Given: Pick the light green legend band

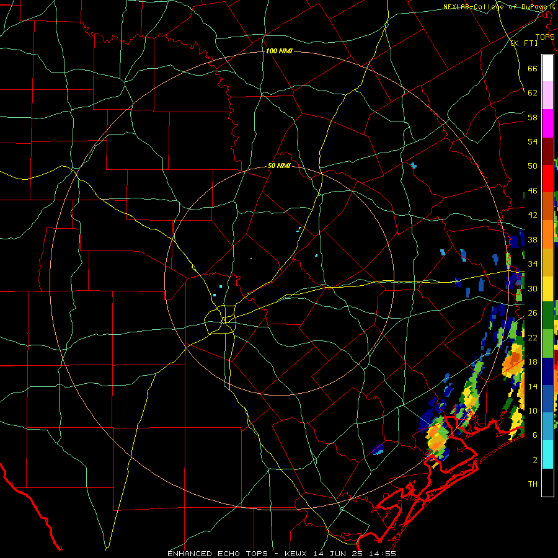Looking at the screenshot, I should (547, 343).
